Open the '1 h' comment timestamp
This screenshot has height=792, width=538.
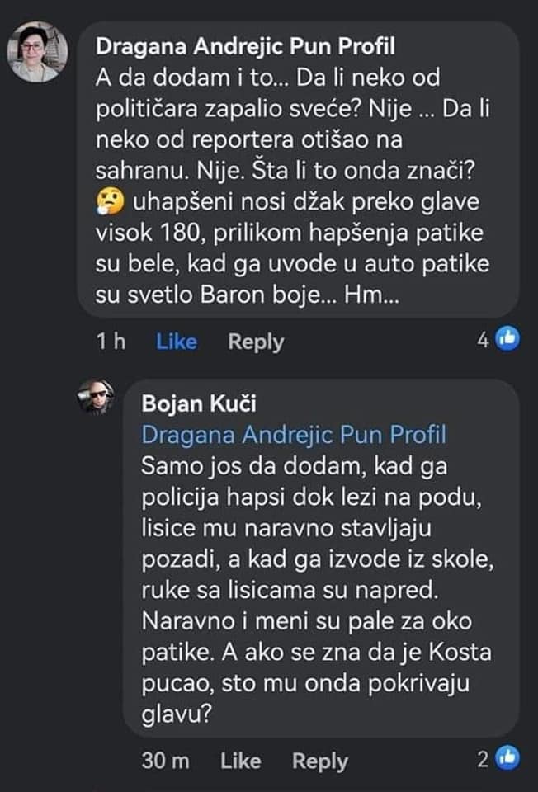109,342
